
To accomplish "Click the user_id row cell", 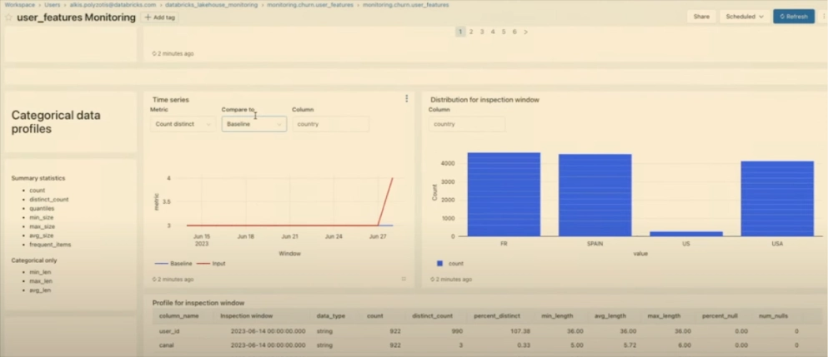I will pos(168,331).
